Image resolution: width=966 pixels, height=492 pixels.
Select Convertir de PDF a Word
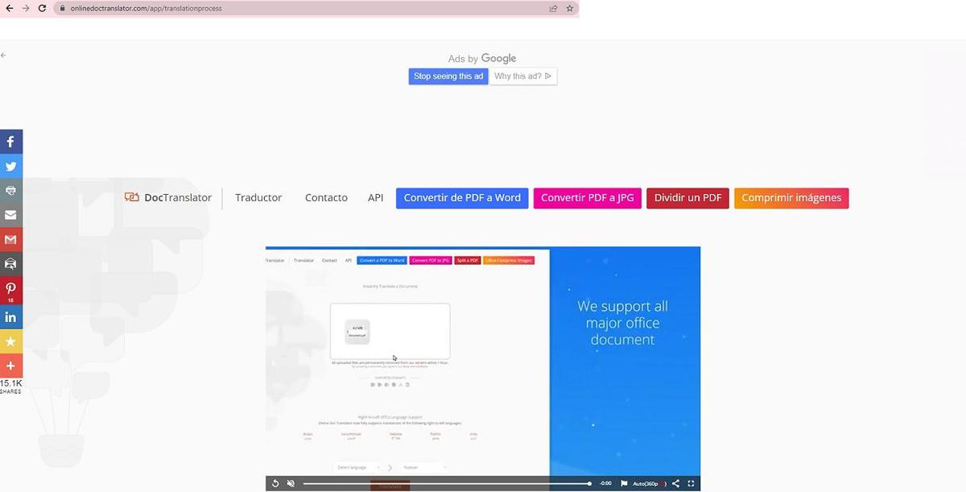(x=461, y=197)
